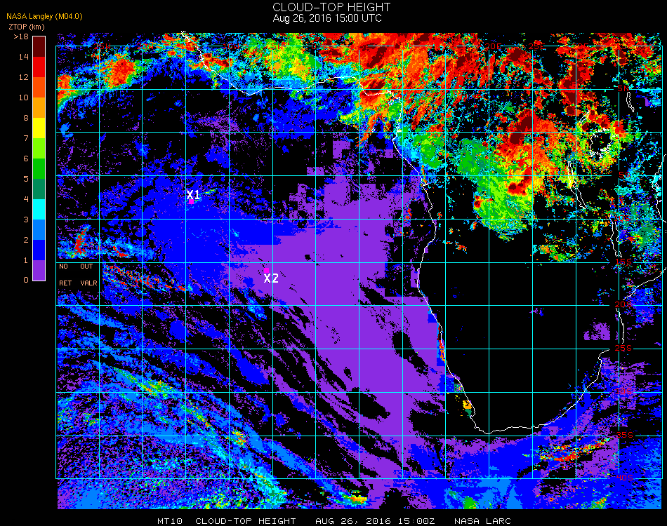
Task: Click the 'NASA Langley (M04.0)' label
Action: [45, 17]
